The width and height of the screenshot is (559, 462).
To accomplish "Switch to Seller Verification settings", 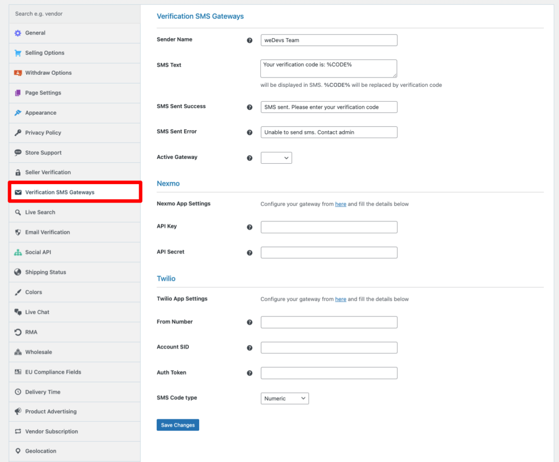I will pyautogui.click(x=74, y=173).
